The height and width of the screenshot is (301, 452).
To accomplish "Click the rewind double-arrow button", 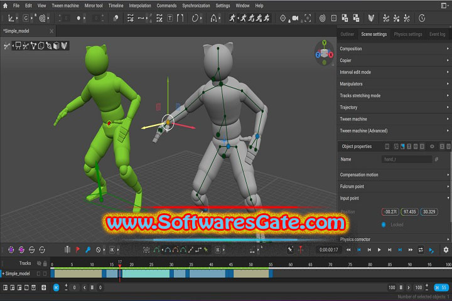I will pyautogui.click(x=348, y=250).
